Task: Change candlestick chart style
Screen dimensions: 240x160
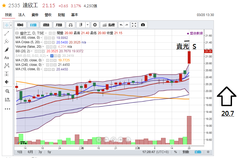Action: [x=81, y=25]
